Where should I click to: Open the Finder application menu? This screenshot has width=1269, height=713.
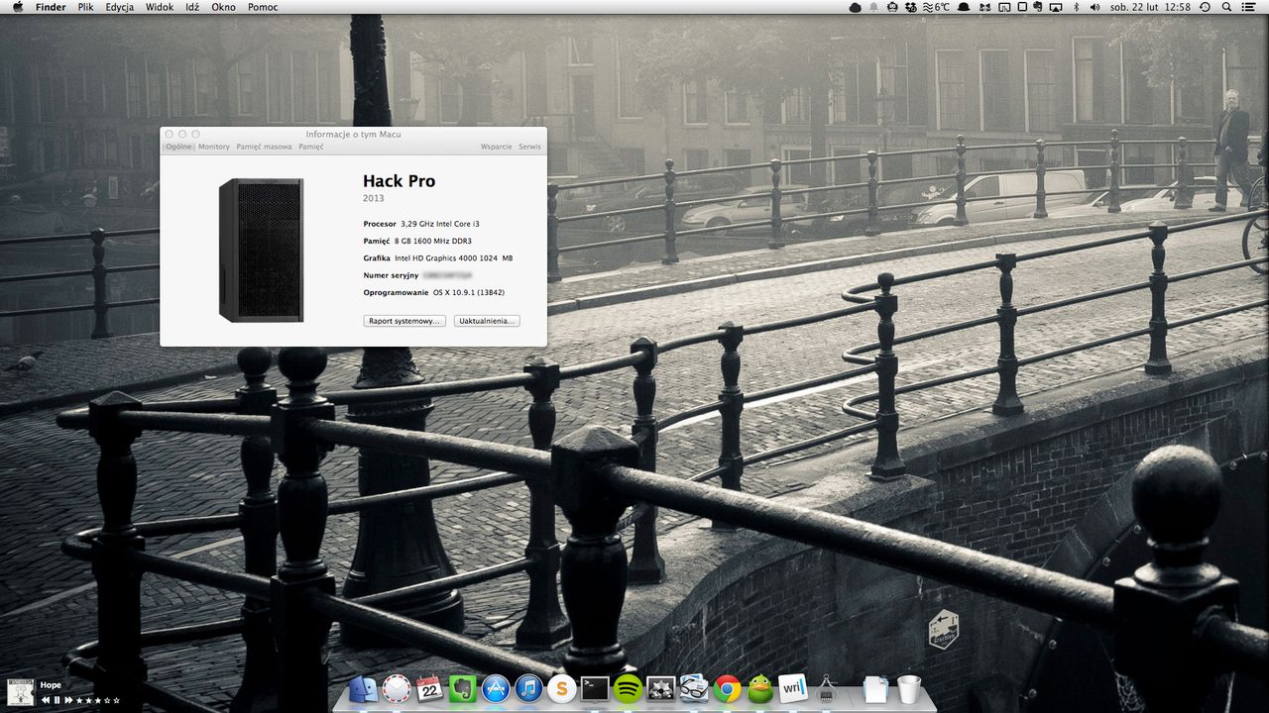pyautogui.click(x=51, y=7)
